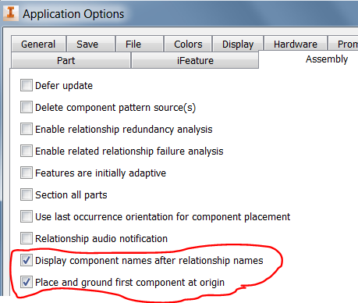This screenshot has height=303, width=358.
Task: Enable relationship redundancy analysis checkbox
Action: point(27,129)
